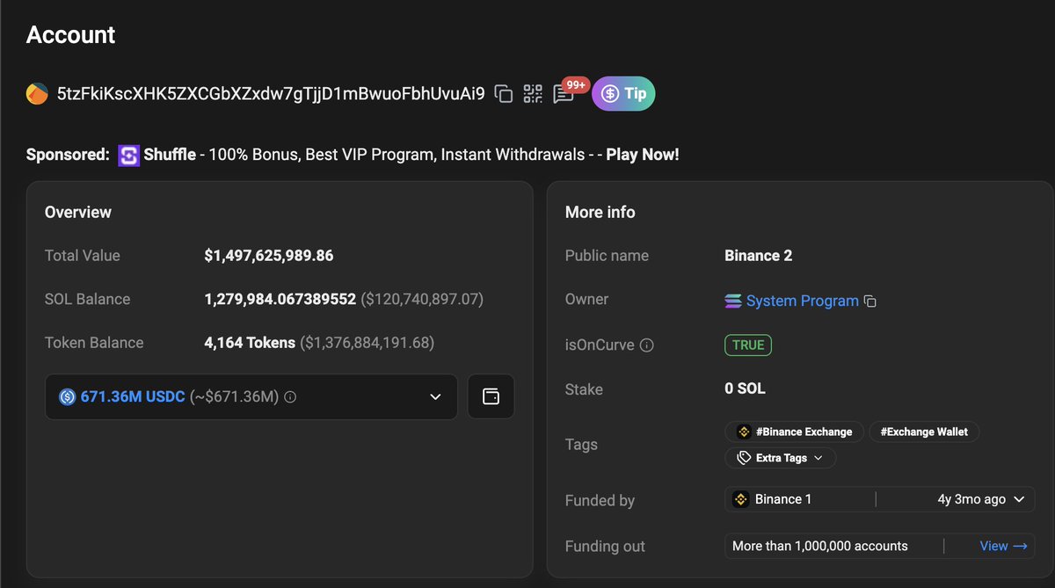Copy the account address with the copy icon
Image resolution: width=1055 pixels, height=588 pixels.
(504, 94)
